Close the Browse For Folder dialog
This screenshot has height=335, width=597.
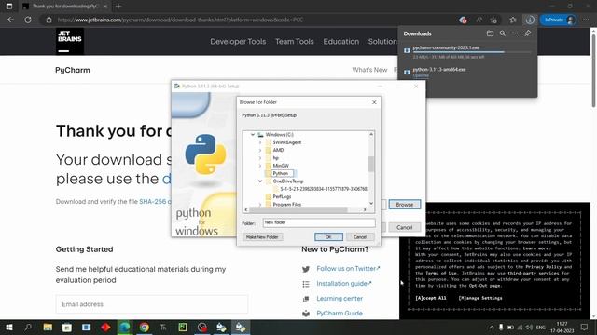pos(374,102)
